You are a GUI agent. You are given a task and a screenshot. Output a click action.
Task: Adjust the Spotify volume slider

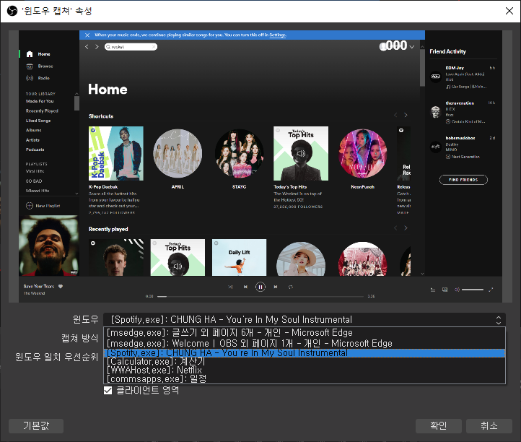473,290
